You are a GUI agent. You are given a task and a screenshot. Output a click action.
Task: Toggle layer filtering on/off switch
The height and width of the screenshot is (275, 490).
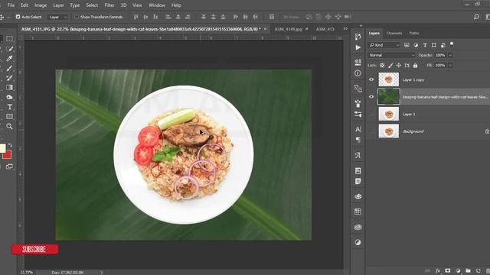452,44
